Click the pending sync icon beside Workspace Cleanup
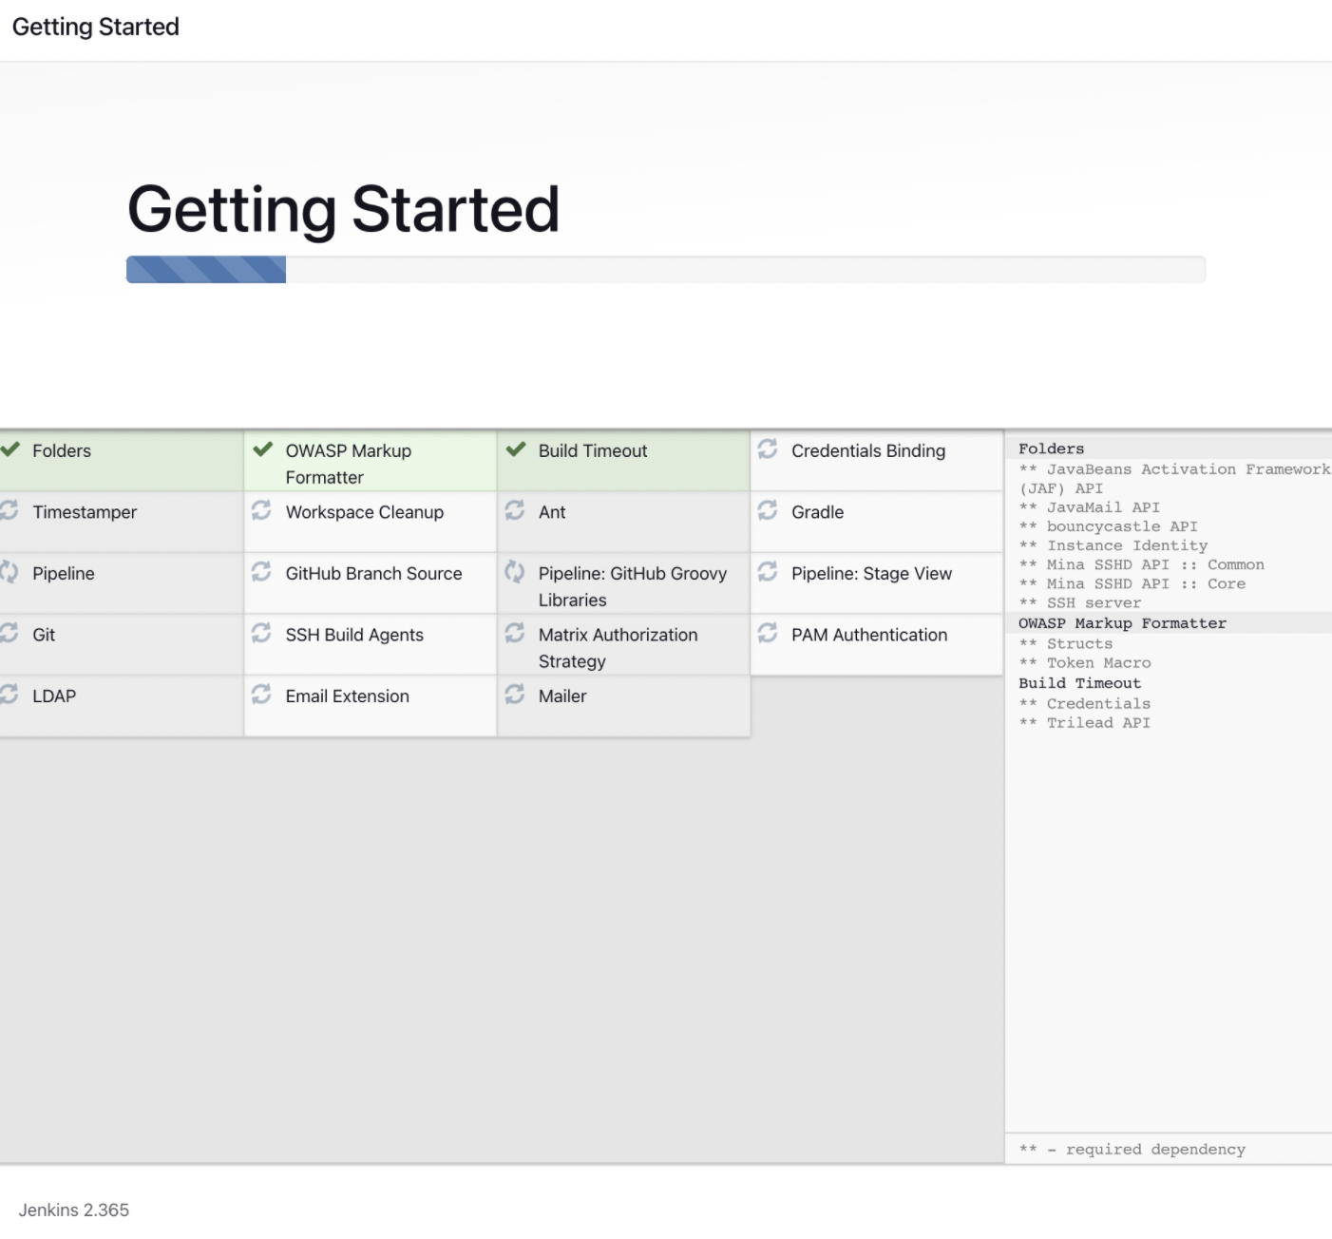Image resolution: width=1332 pixels, height=1239 pixels. (x=261, y=510)
